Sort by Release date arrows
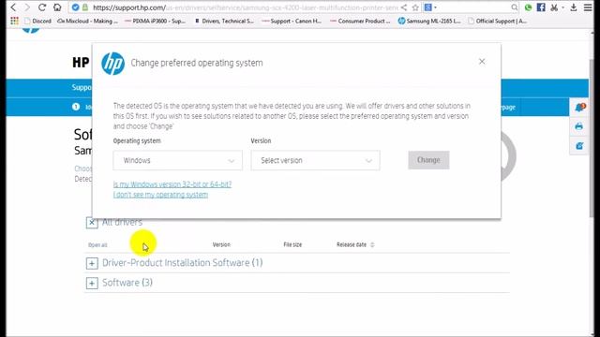Image resolution: width=600 pixels, height=337 pixels. pyautogui.click(x=372, y=244)
